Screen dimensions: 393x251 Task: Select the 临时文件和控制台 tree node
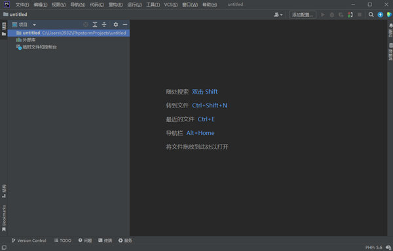[36, 47]
